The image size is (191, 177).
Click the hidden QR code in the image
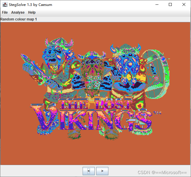tap(94, 82)
